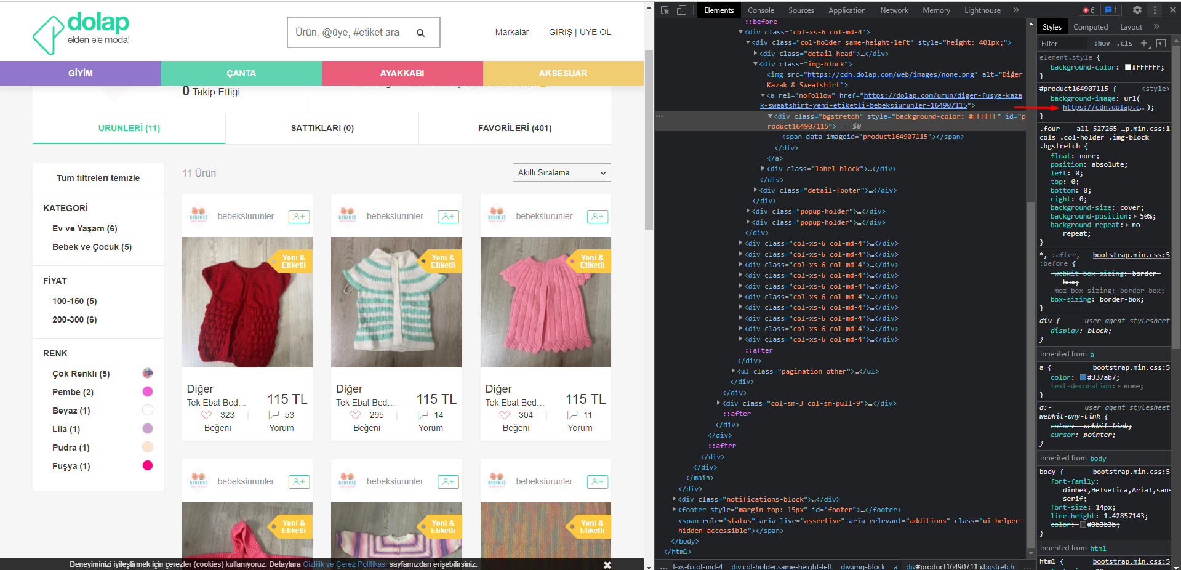Open comments icon showing 14 Yorum

423,415
